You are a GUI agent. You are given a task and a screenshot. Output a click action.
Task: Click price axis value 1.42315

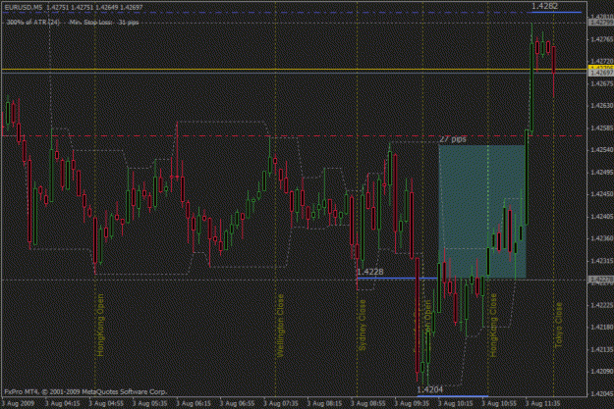coord(602,261)
